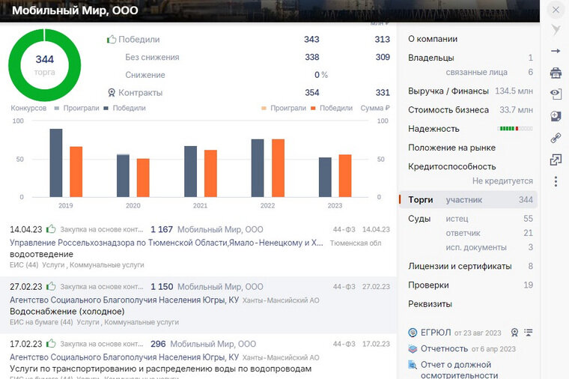Click the 2019 dark blue bar
Screen dimensions: 569x379
point(56,163)
